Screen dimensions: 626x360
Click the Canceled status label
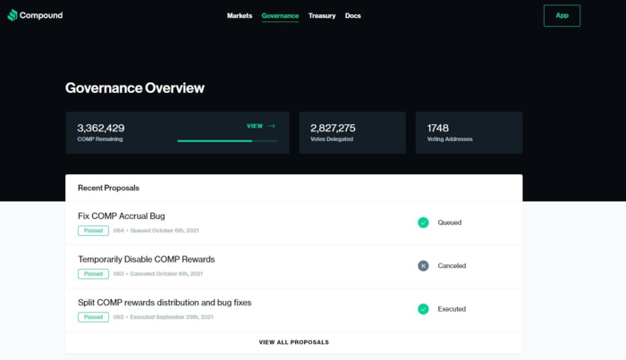click(452, 265)
